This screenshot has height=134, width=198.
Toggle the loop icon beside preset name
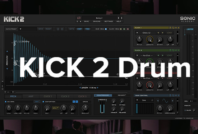pos(79,18)
